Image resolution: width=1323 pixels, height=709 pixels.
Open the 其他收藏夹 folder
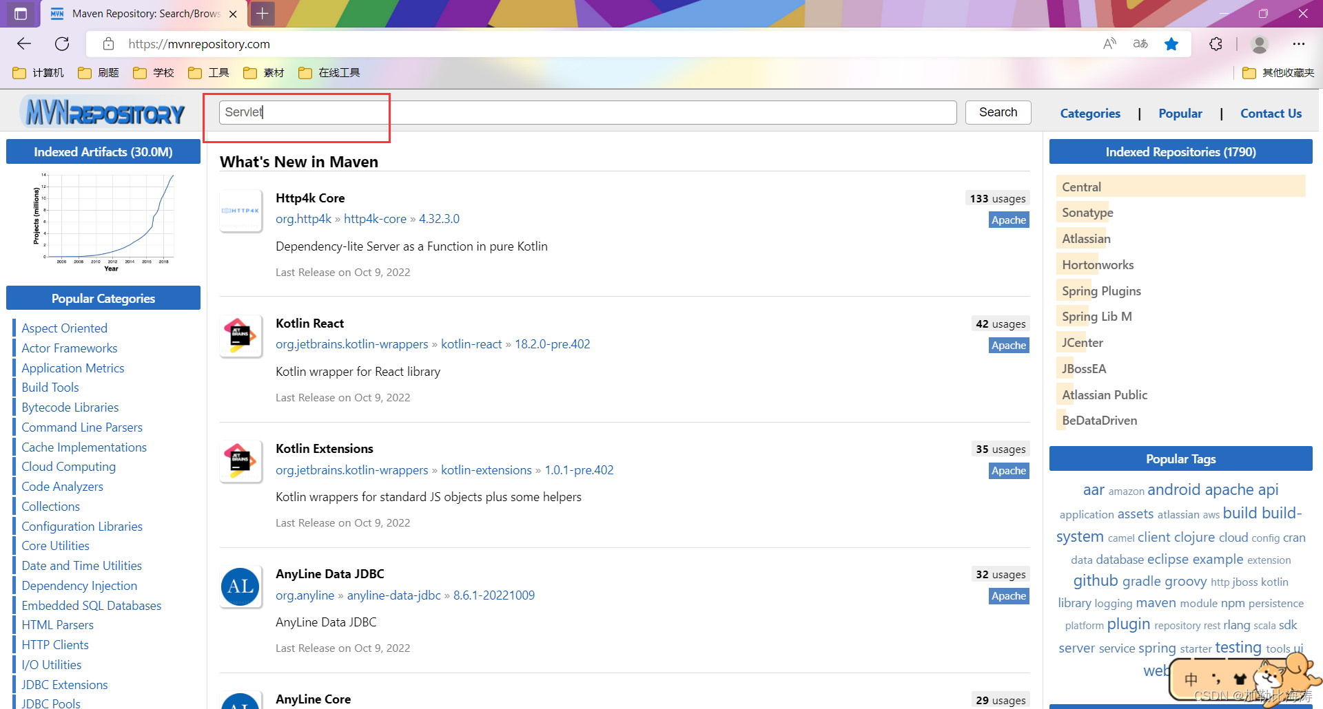coord(1278,73)
